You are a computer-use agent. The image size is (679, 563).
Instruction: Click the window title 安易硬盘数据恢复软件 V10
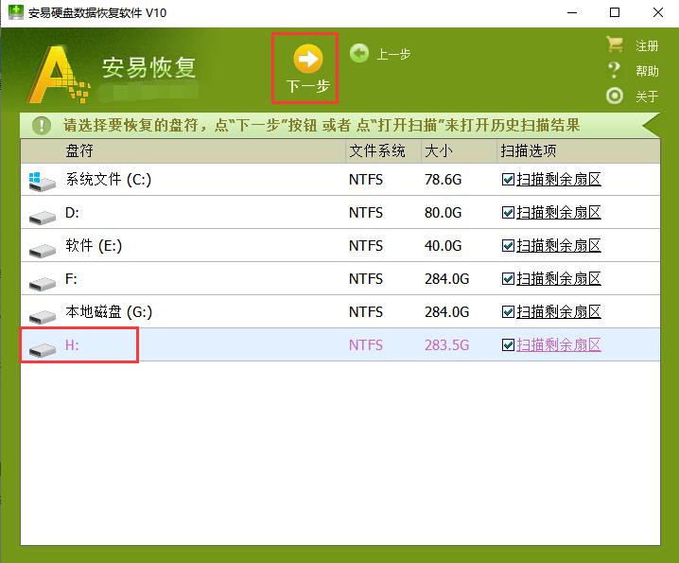(x=97, y=12)
